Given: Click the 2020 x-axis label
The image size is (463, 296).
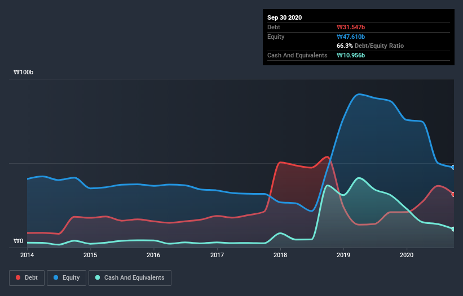Looking at the screenshot, I should coord(407,255).
